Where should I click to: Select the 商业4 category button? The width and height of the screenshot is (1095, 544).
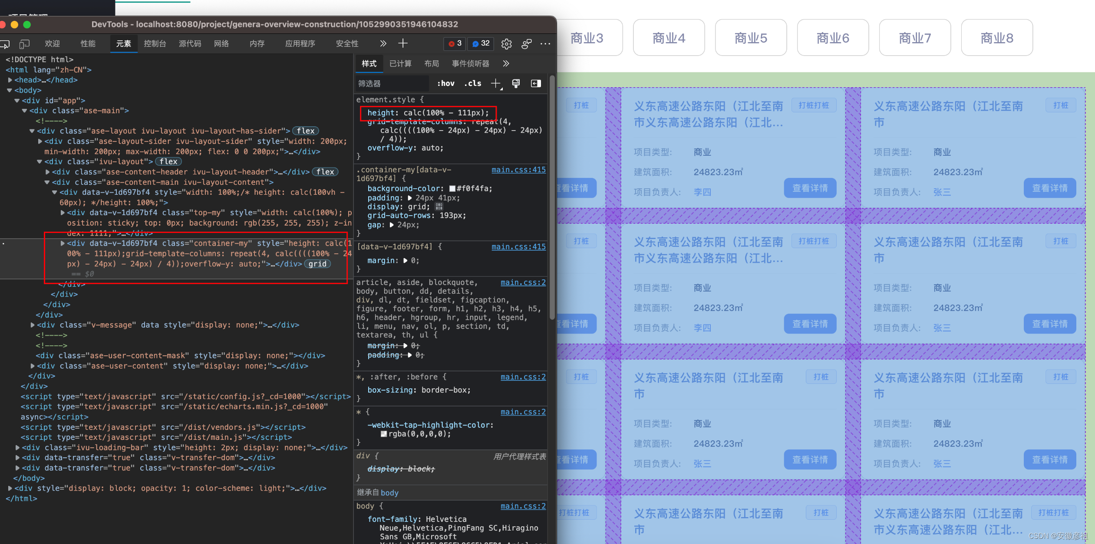(x=669, y=38)
